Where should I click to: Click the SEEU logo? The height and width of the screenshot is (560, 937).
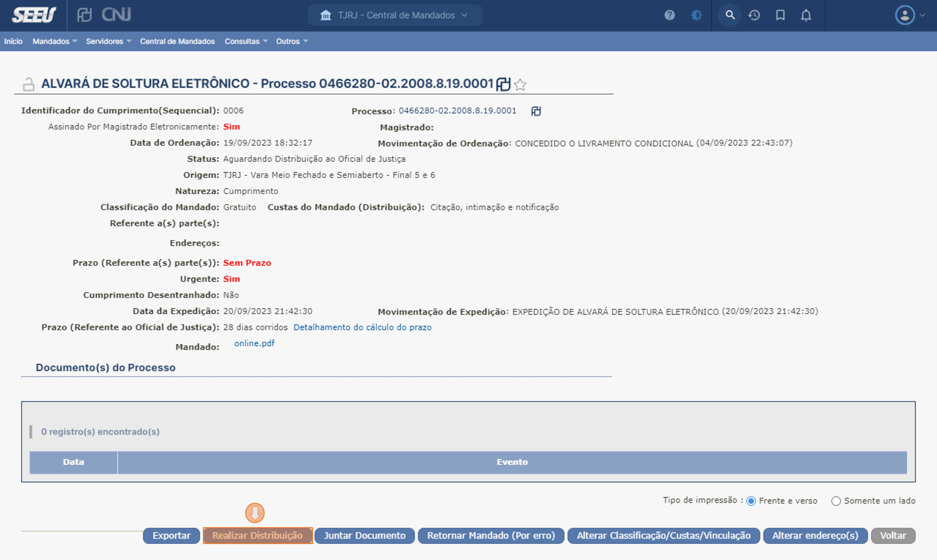tap(34, 15)
